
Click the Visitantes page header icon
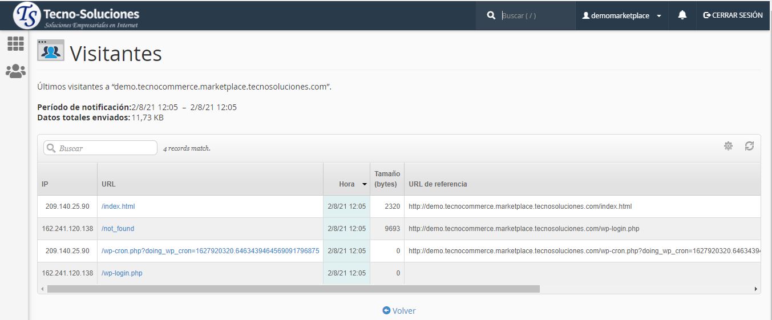tap(51, 51)
